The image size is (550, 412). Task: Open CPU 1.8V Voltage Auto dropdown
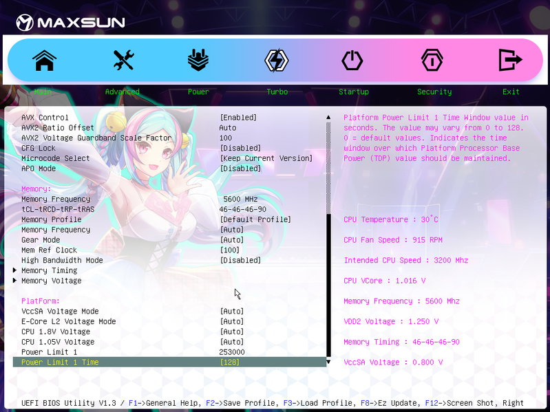(232, 332)
